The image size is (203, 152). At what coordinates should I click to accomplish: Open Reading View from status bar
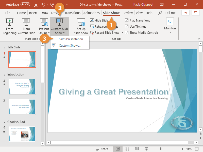[x=137, y=149]
